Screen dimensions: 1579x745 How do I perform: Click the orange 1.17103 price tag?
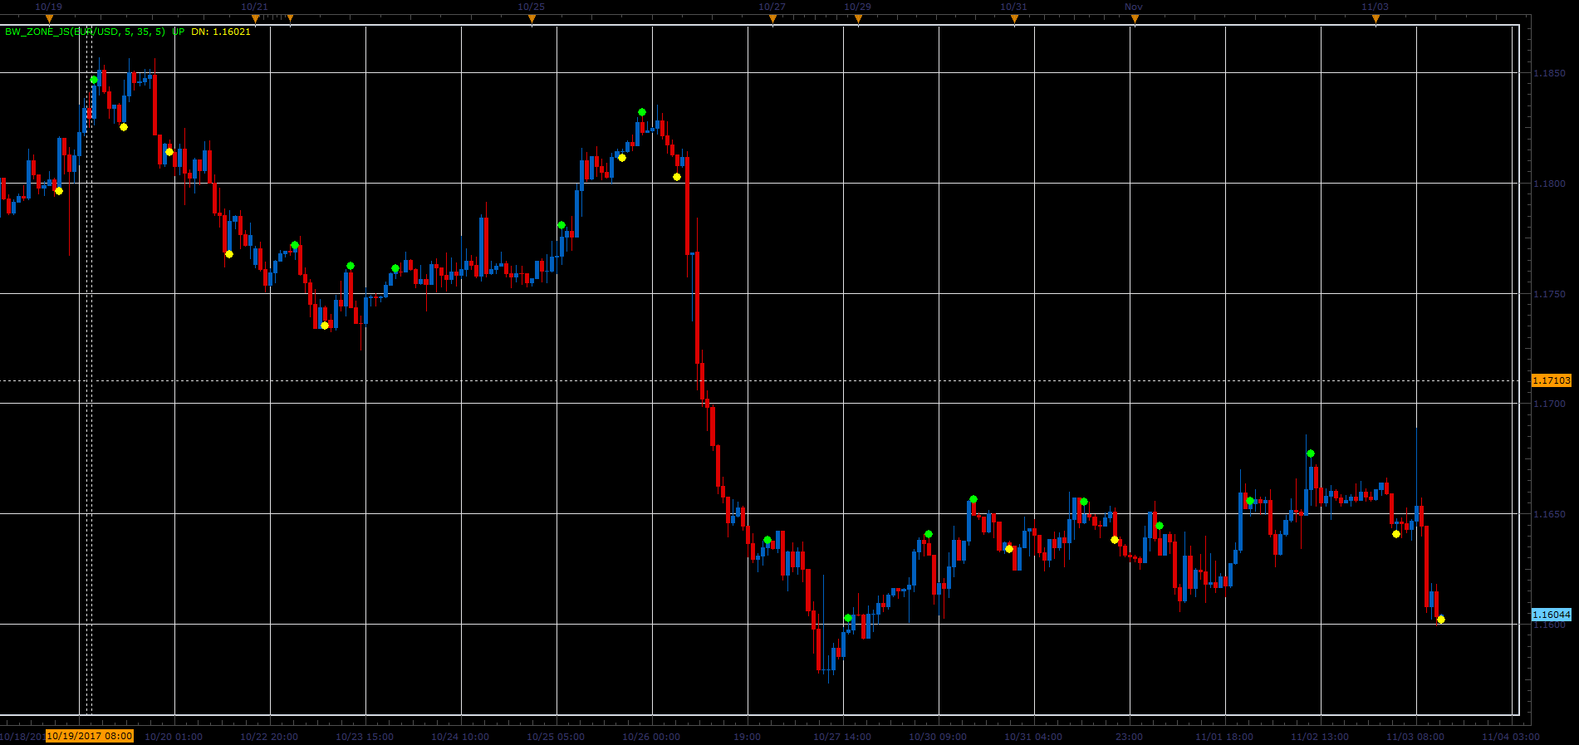pos(1552,380)
